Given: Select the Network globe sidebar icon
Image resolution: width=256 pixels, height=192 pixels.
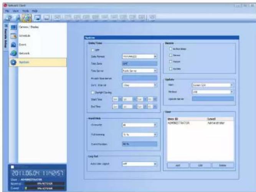Looking at the screenshot, I should (x=13, y=53).
